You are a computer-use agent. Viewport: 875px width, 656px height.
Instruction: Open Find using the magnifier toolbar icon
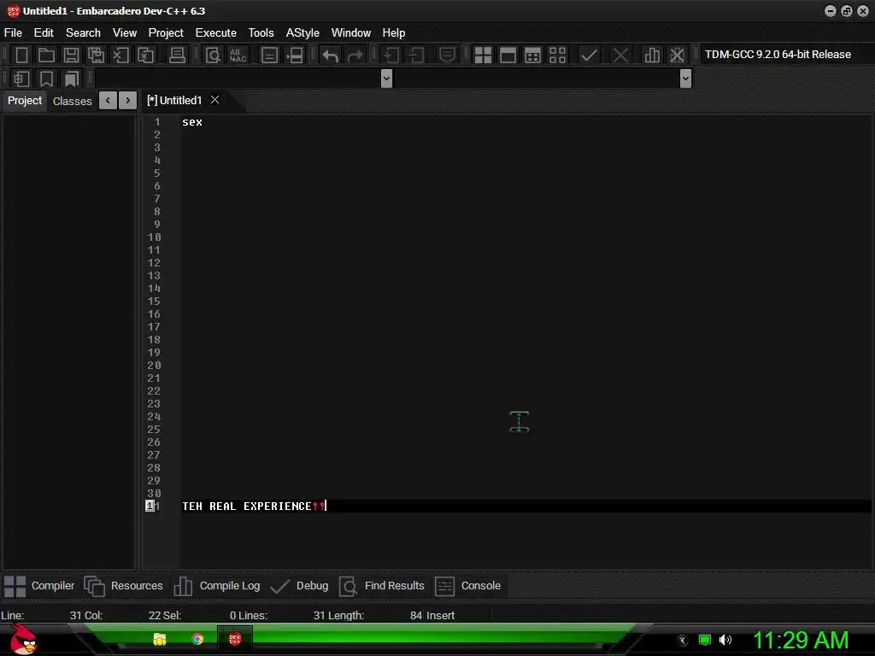(x=213, y=55)
